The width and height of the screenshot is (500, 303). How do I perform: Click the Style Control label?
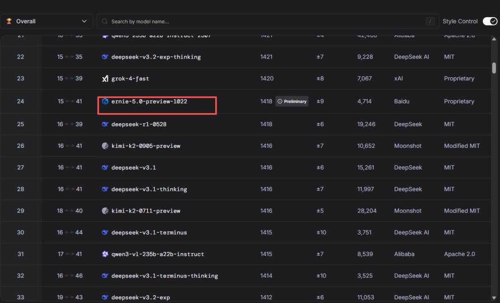(460, 21)
